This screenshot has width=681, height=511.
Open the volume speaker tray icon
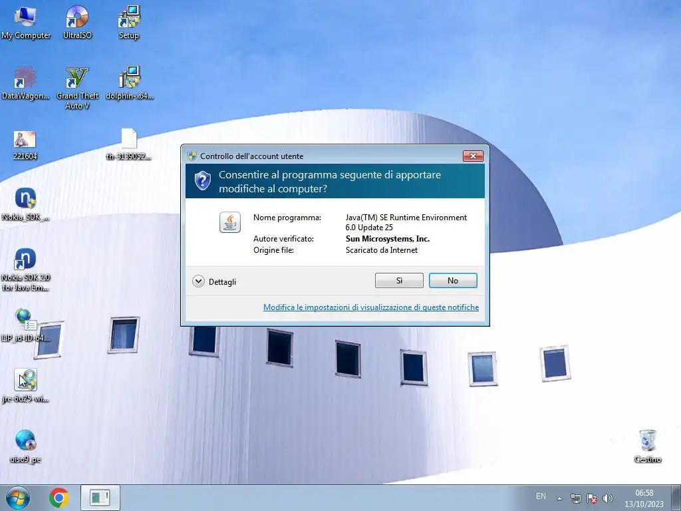[608, 498]
